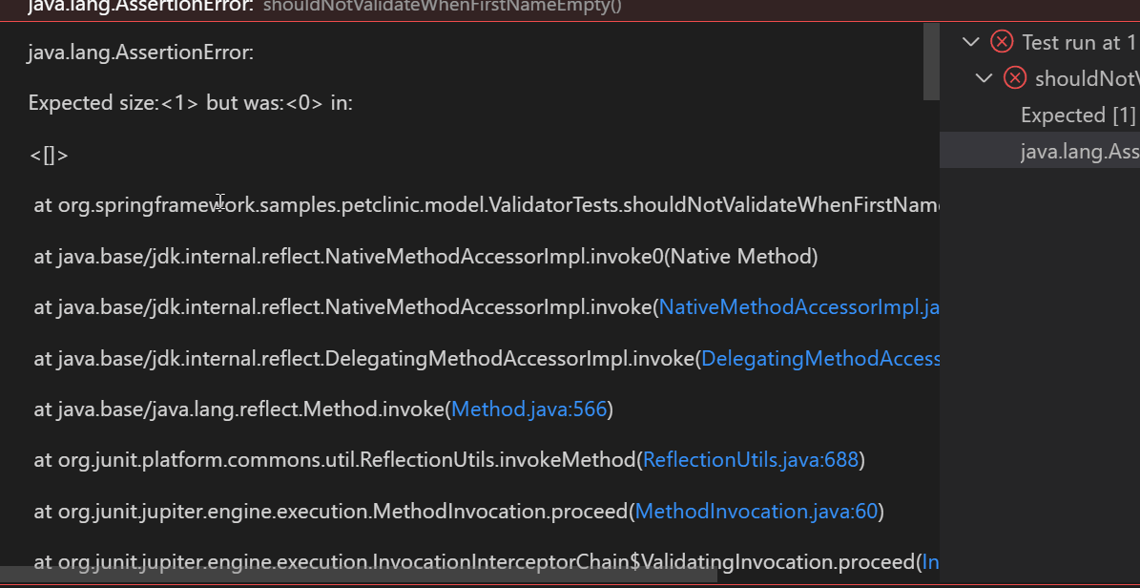Select the "Test run at 1" tree entry
The width and height of the screenshot is (1140, 588).
click(1077, 41)
